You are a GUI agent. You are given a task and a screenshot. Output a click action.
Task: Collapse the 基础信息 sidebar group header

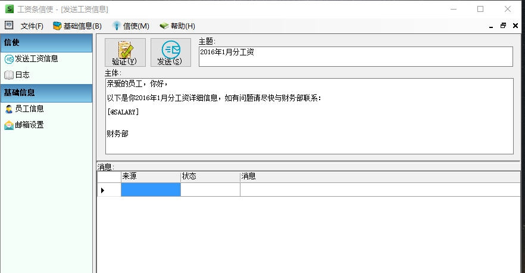pos(46,93)
